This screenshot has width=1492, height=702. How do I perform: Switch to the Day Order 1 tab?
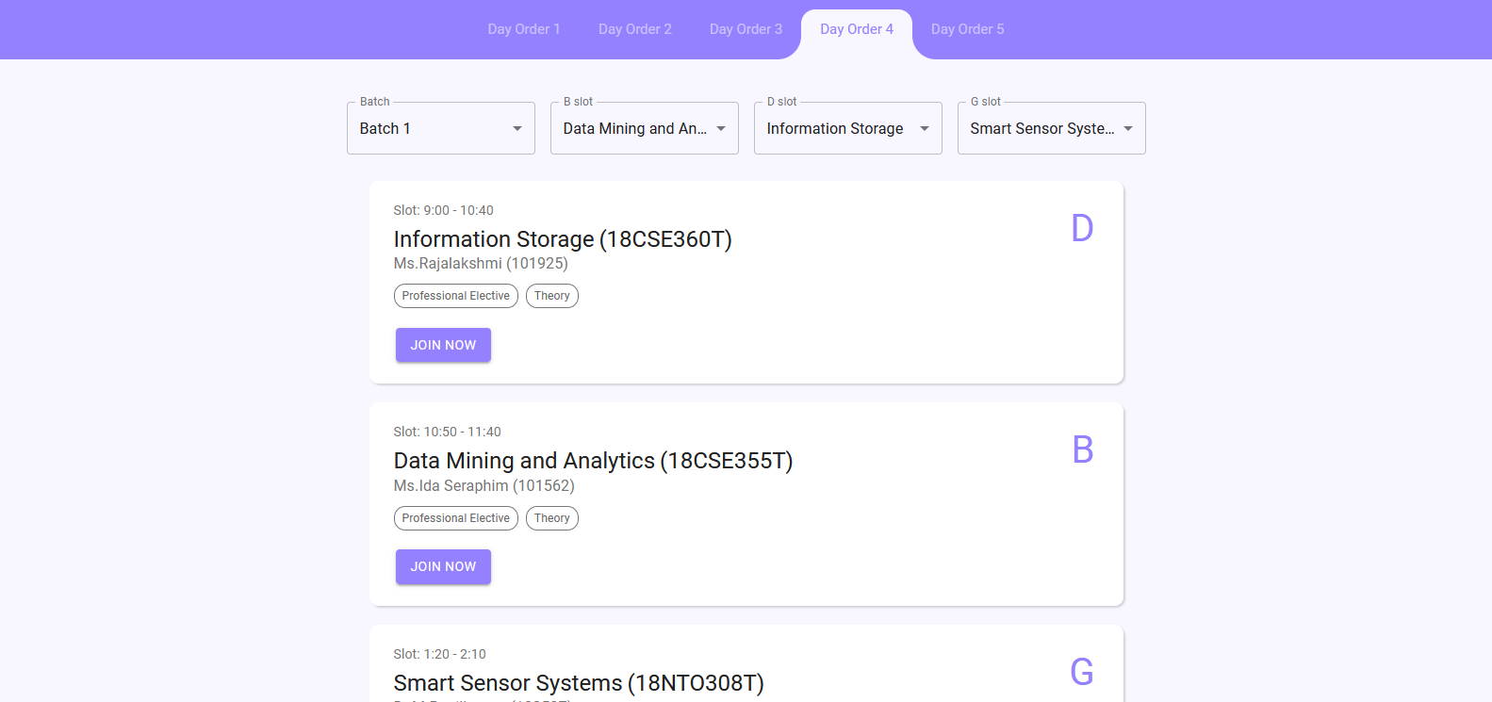(523, 29)
